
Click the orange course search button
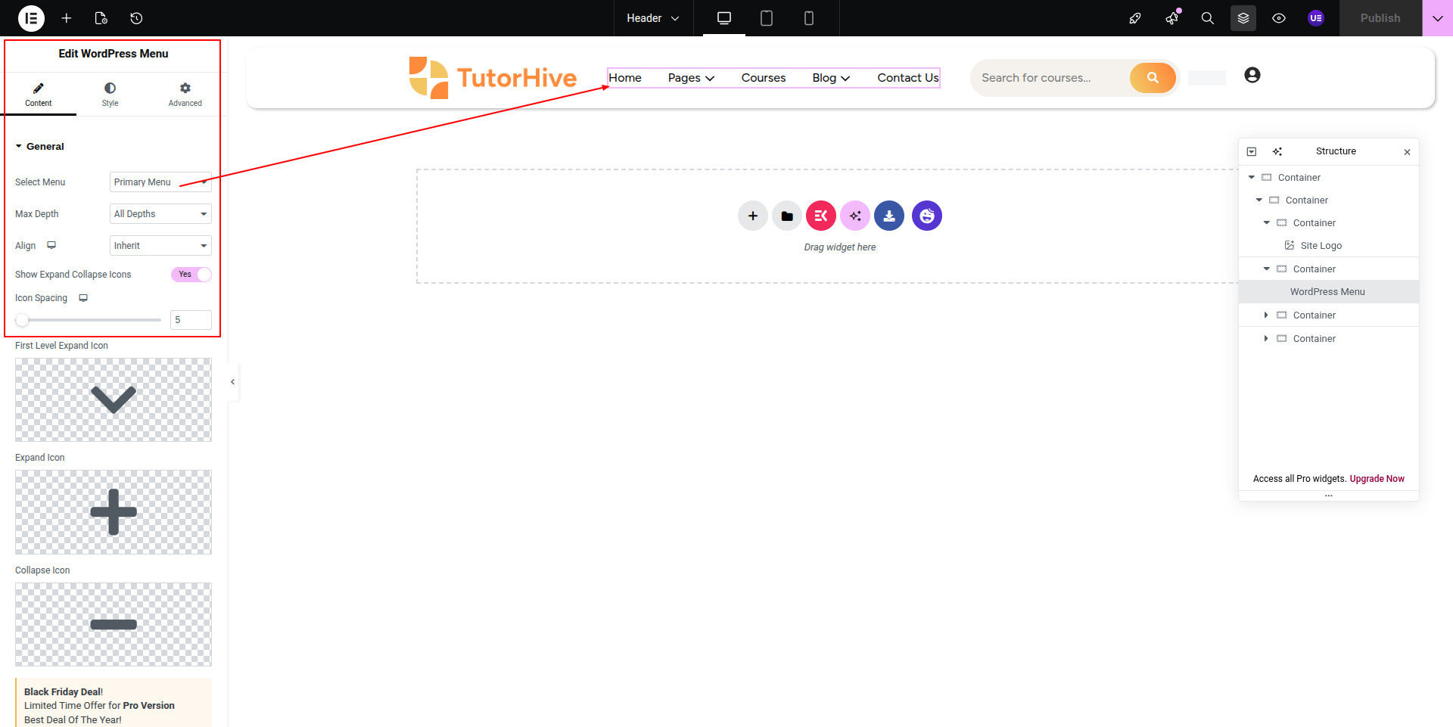[x=1152, y=78]
